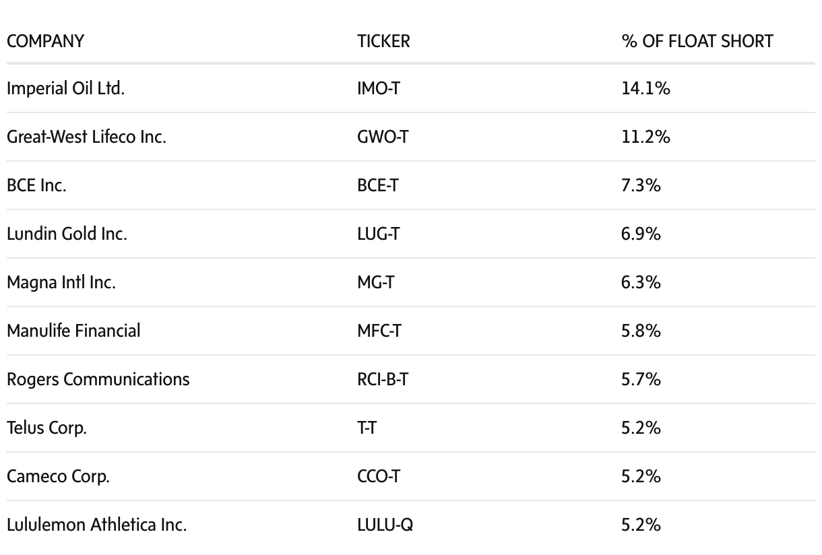This screenshot has width=822, height=555.
Task: Click Great-West Lifeco's 11.2% short value
Action: tap(645, 137)
